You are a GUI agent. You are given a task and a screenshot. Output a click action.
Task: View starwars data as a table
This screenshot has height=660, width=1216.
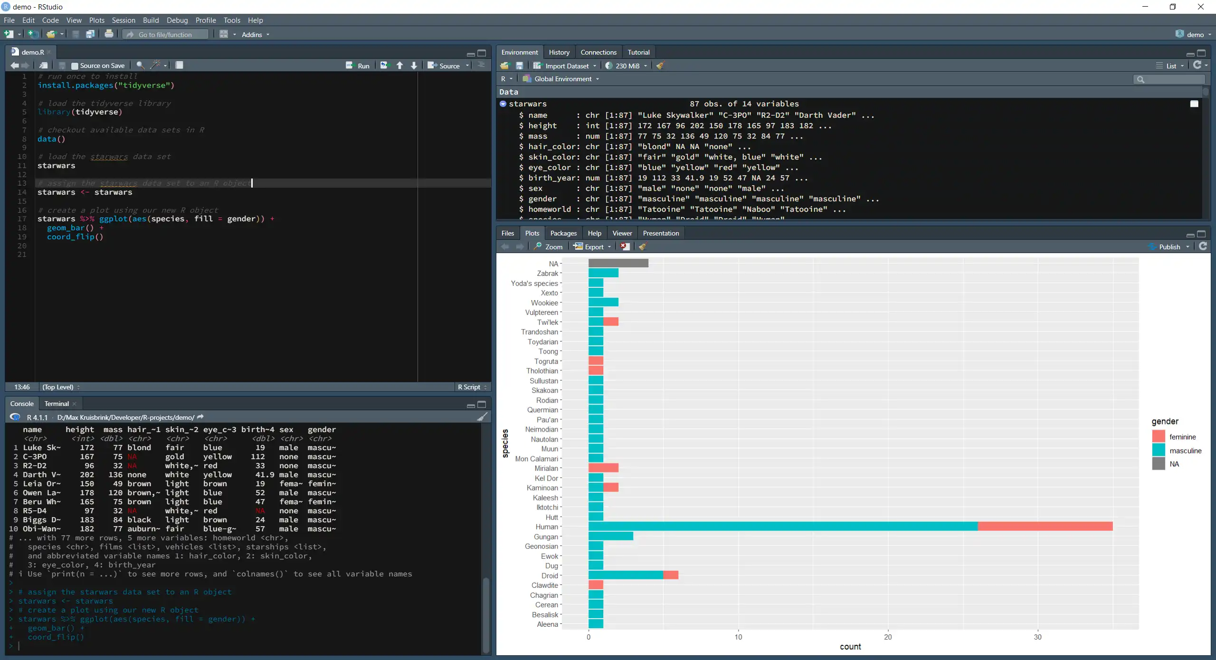1194,104
